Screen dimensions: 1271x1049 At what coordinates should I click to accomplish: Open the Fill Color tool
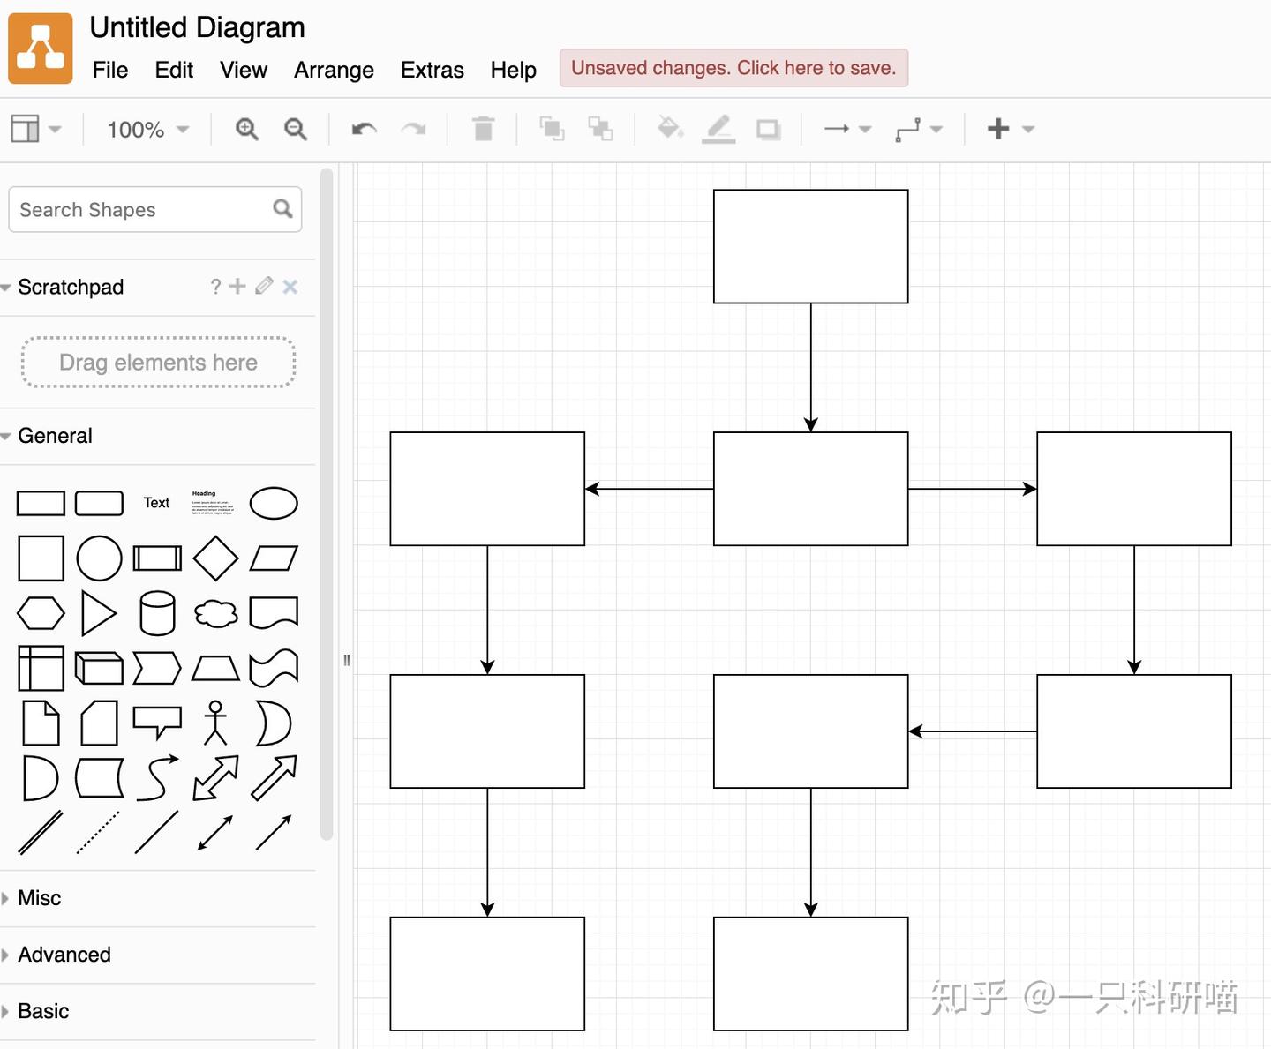671,129
